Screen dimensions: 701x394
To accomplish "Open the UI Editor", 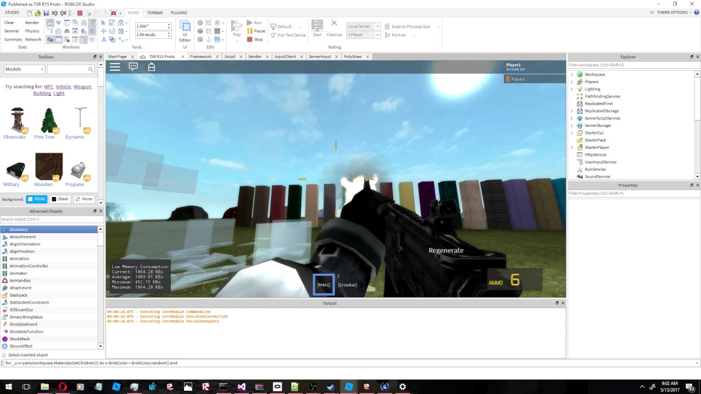I will pyautogui.click(x=185, y=31).
